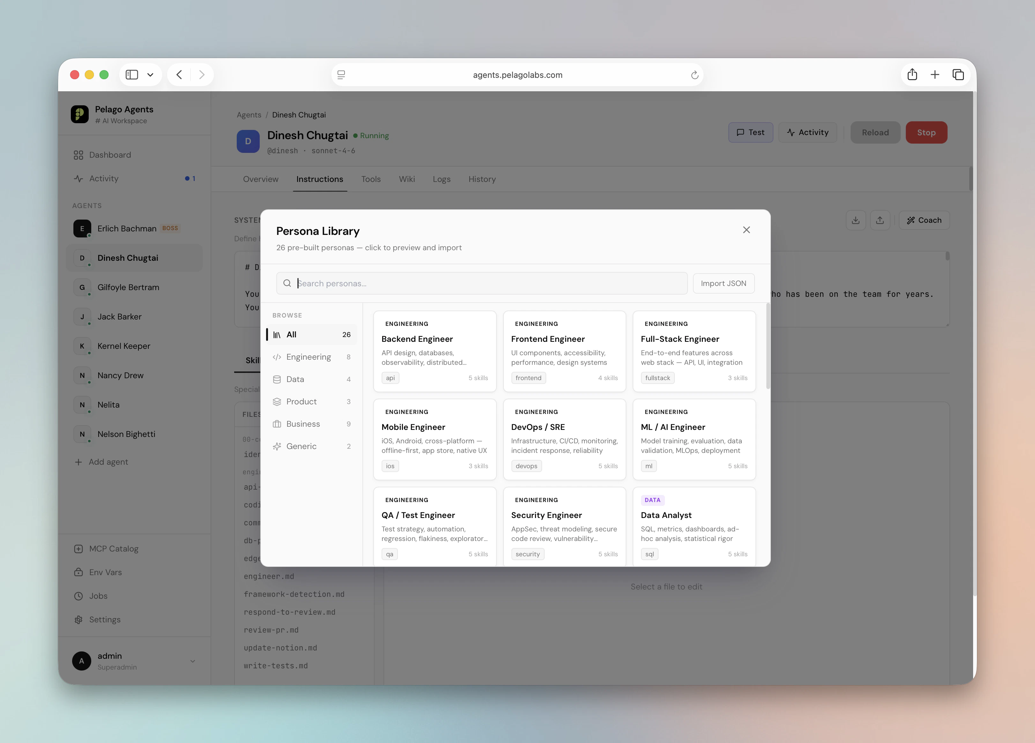The height and width of the screenshot is (743, 1035).
Task: Click the Generic sparkle icon
Action: click(x=277, y=447)
